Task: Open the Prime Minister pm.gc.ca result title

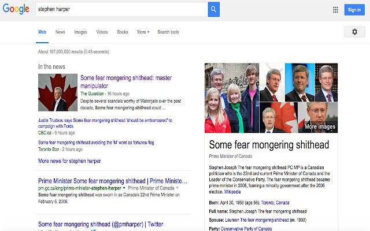Action: coord(113,181)
